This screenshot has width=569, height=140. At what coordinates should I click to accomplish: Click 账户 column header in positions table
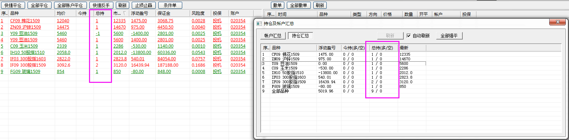point(241,13)
